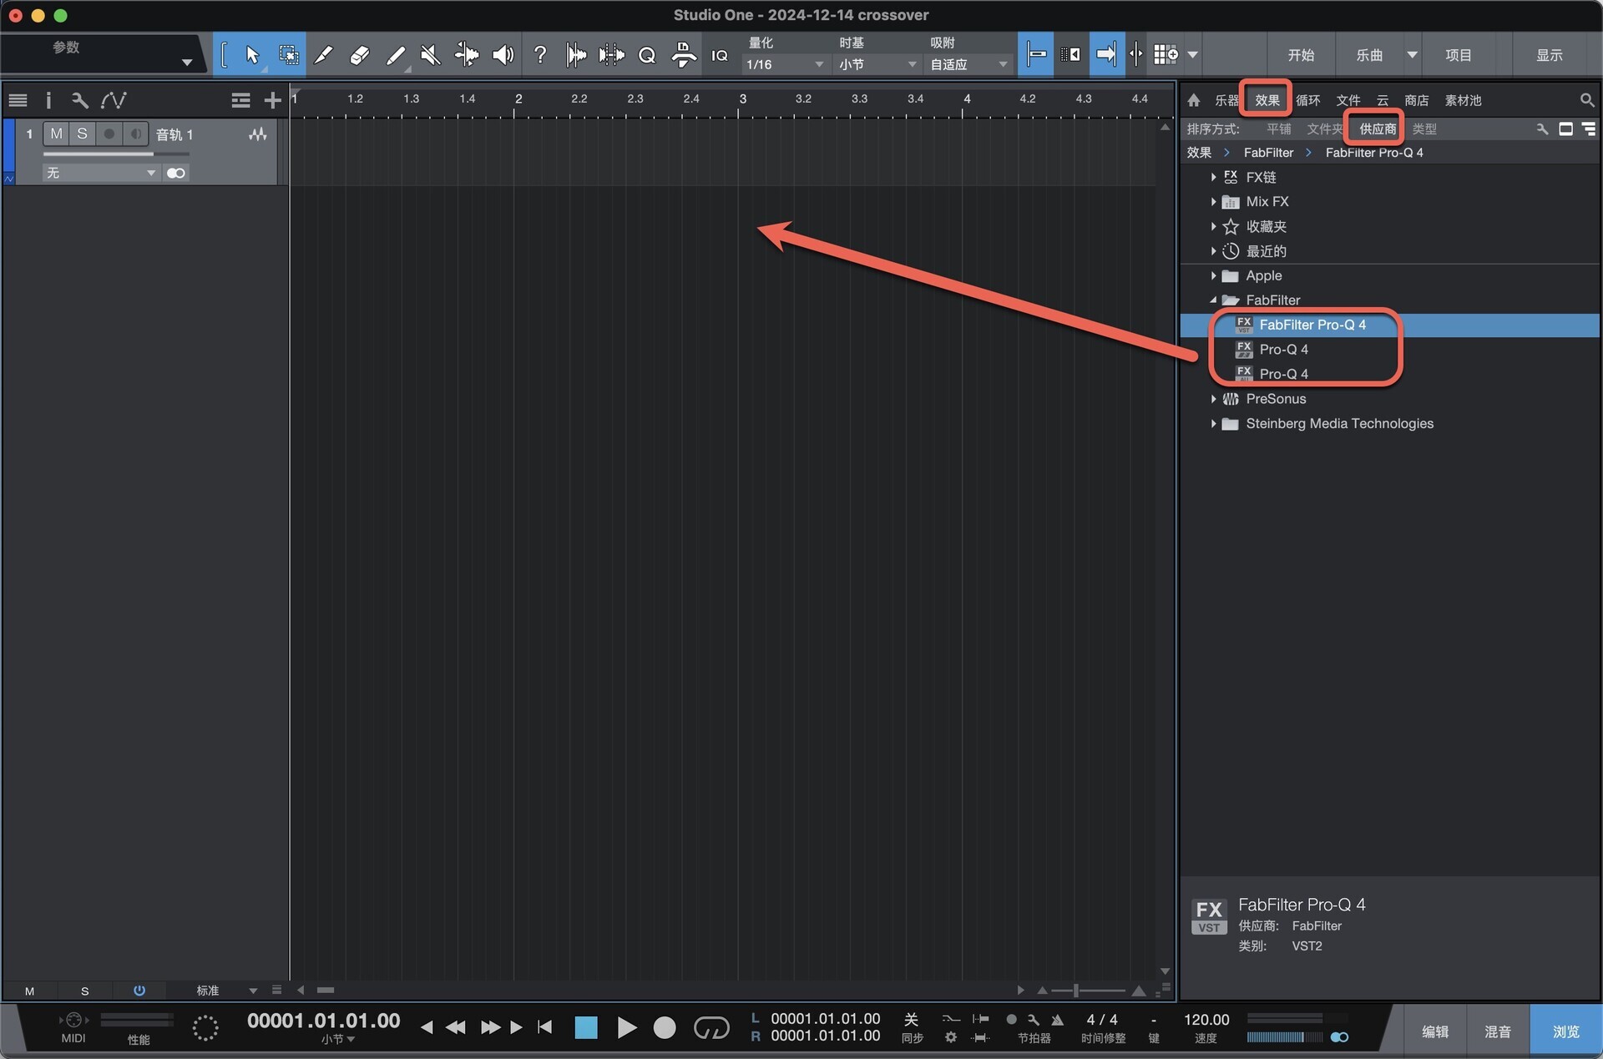Switch to the 循环 browser tab

click(1307, 100)
